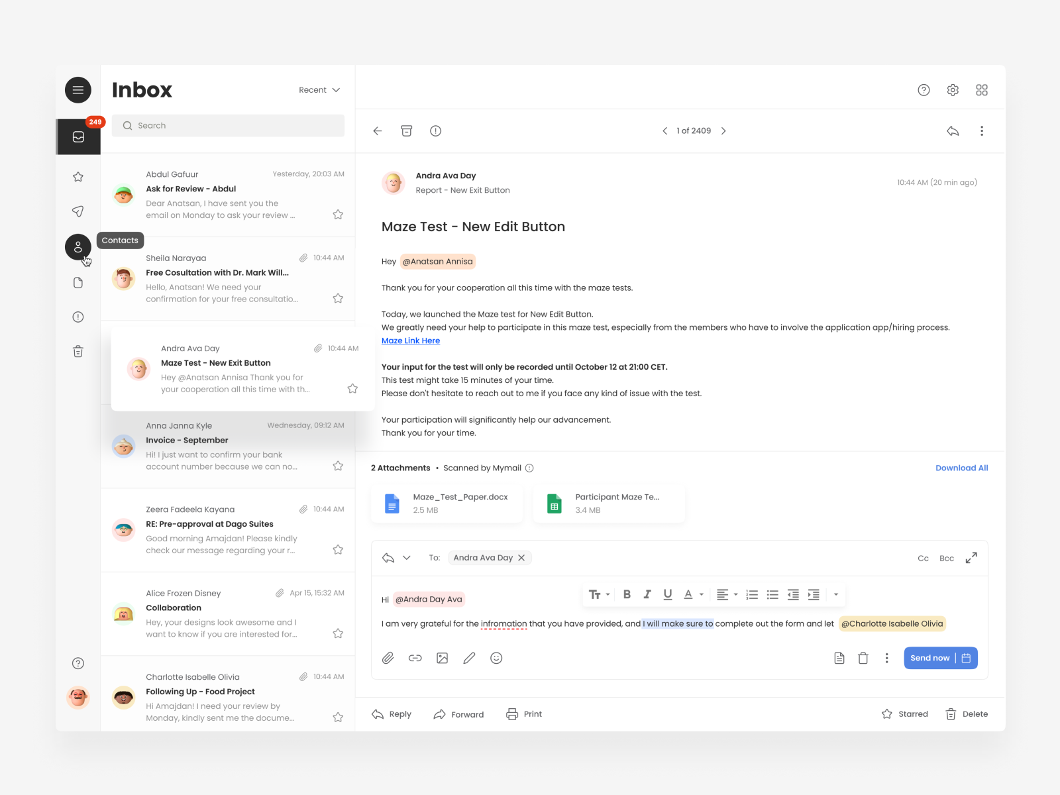Click the Search input field
Screen dimensions: 1060x795
[x=227, y=125]
